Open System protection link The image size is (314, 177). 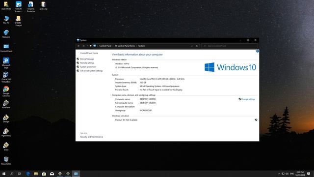[x=88, y=67]
